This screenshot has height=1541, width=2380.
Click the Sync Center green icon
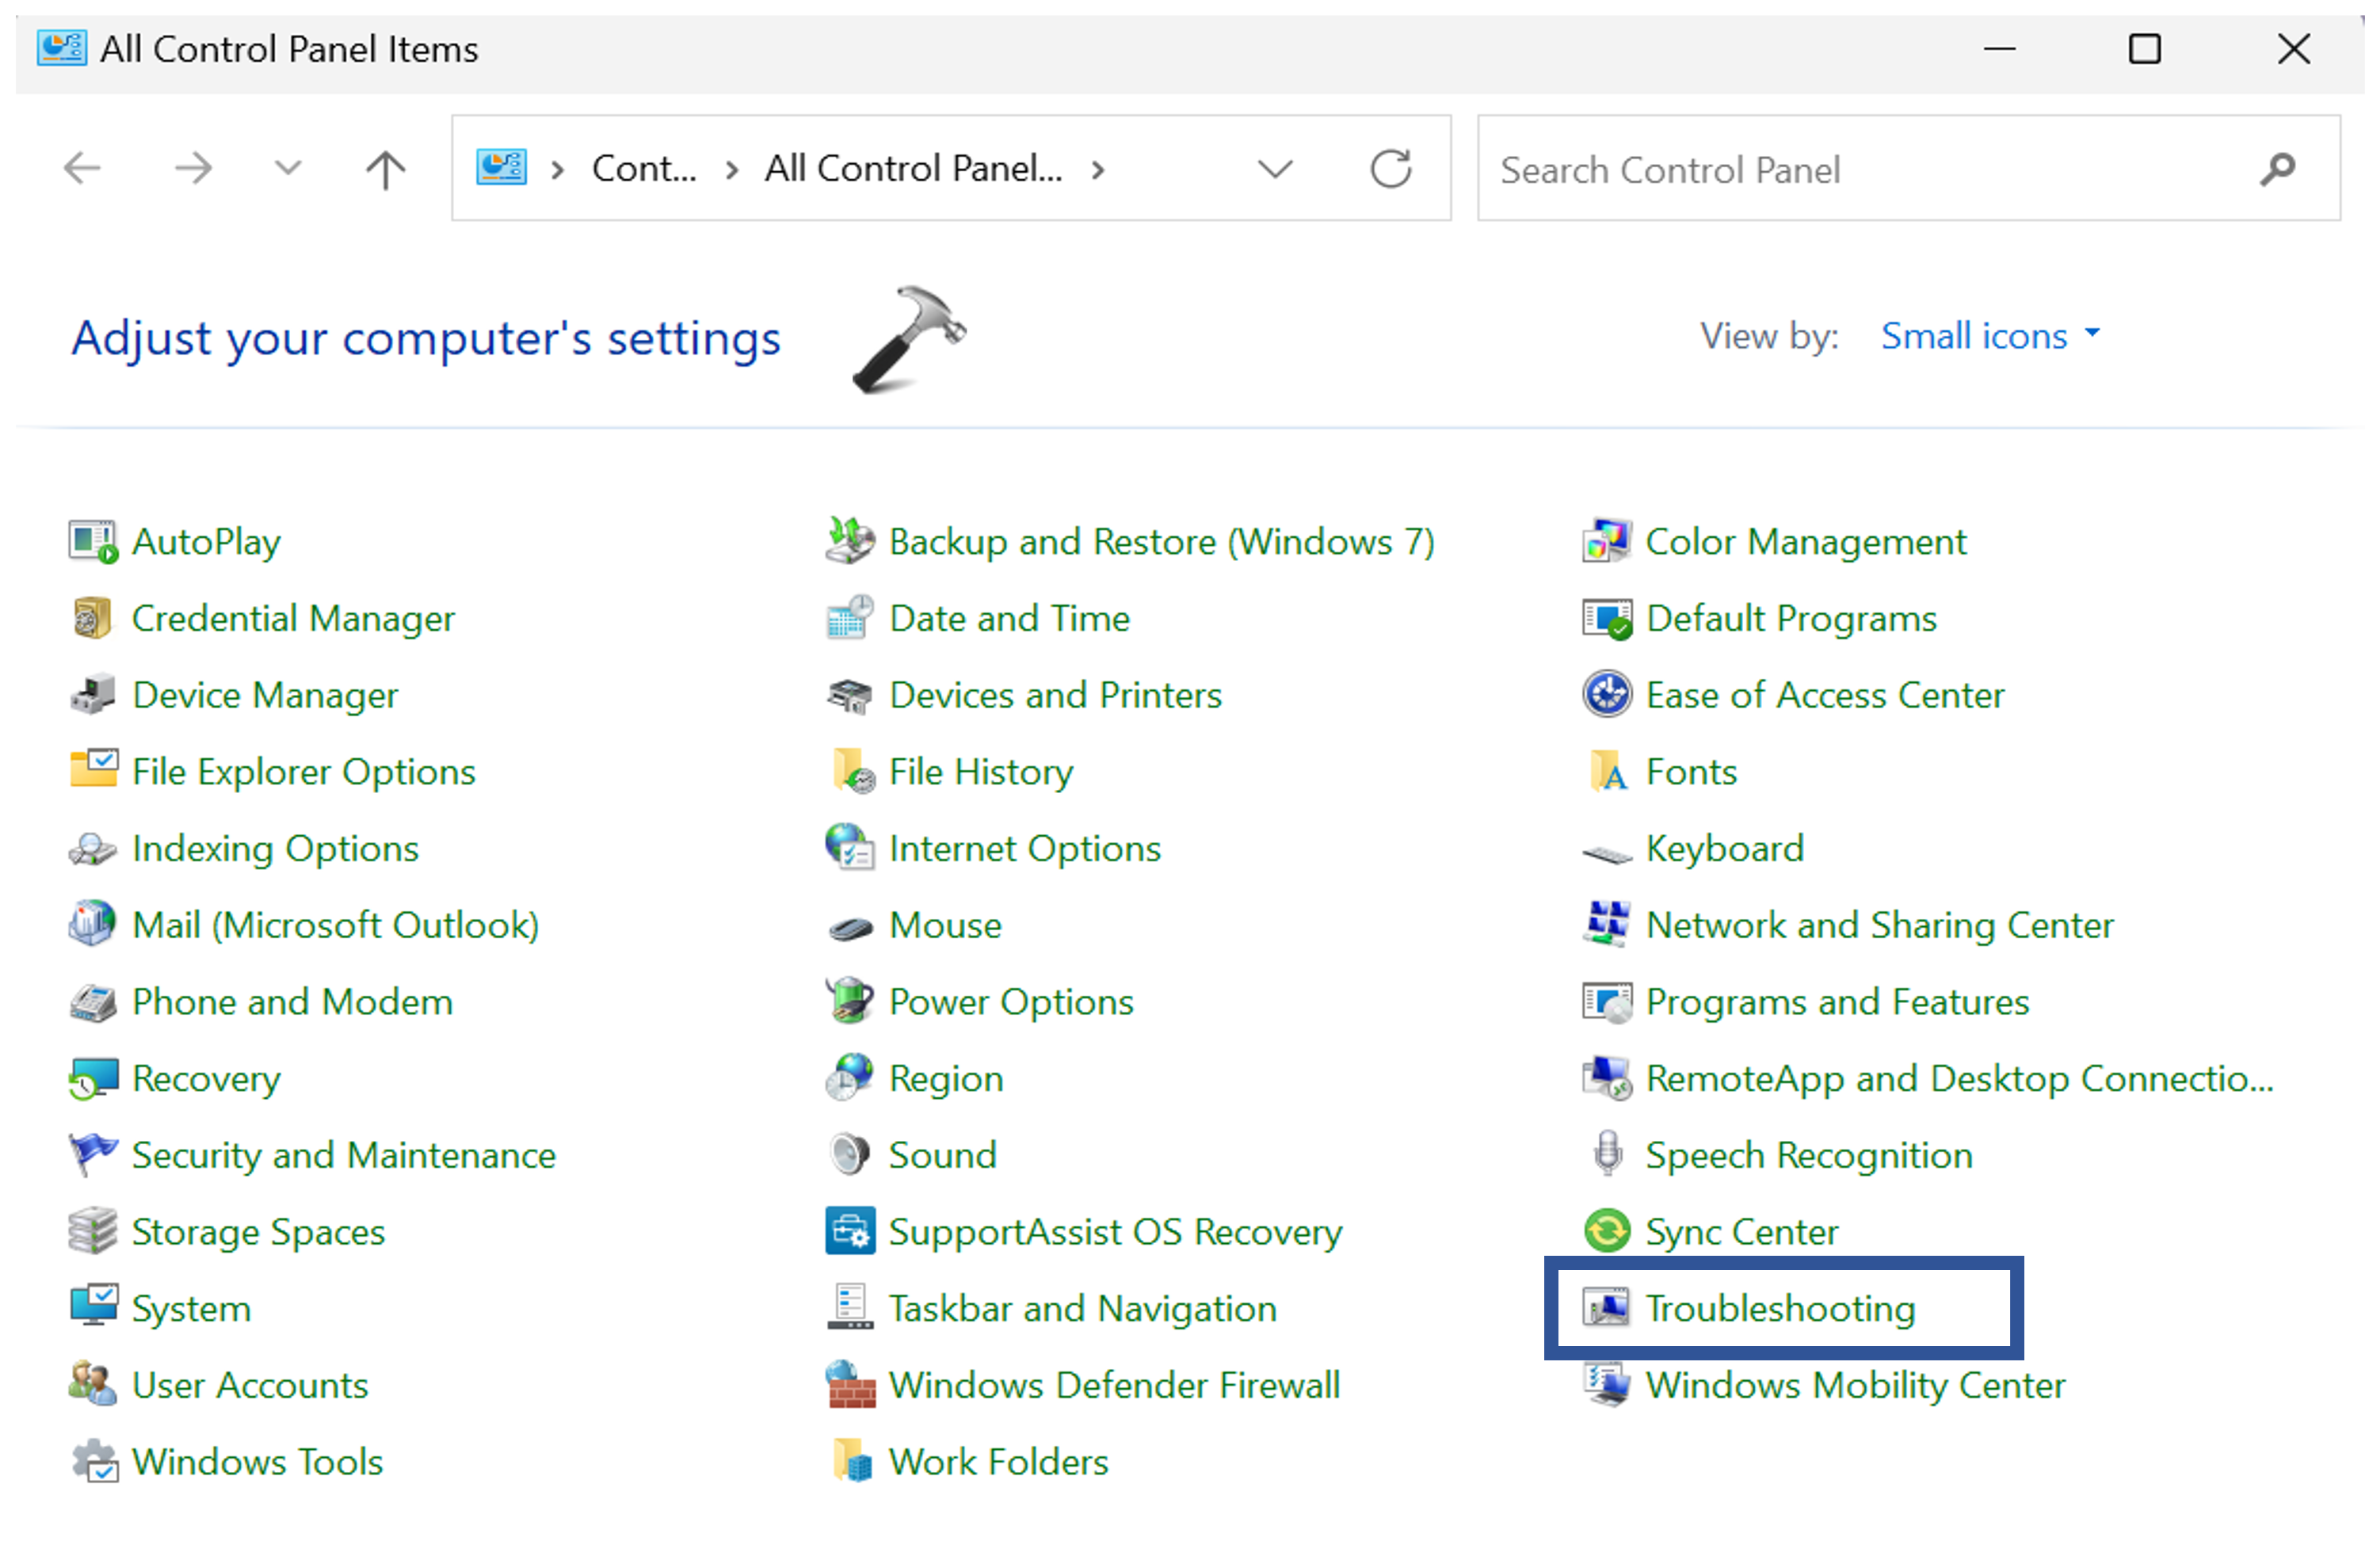(x=1607, y=1231)
